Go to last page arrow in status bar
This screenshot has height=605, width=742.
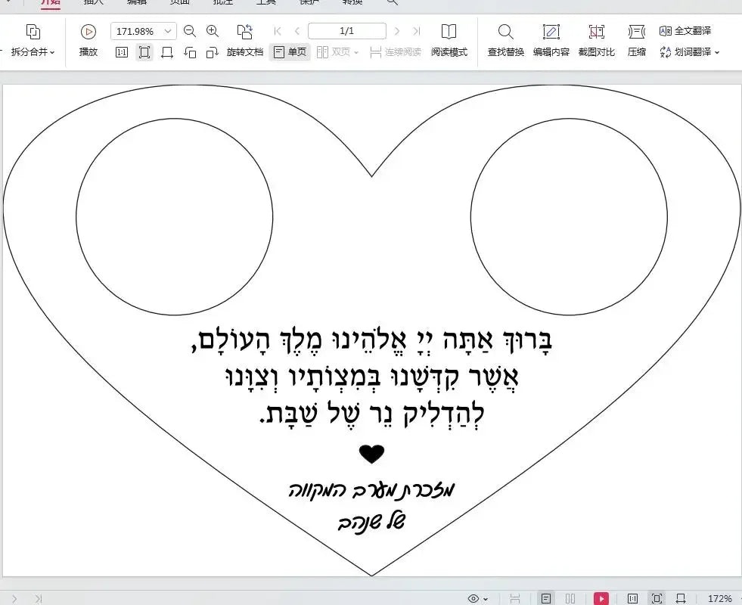[x=38, y=599]
